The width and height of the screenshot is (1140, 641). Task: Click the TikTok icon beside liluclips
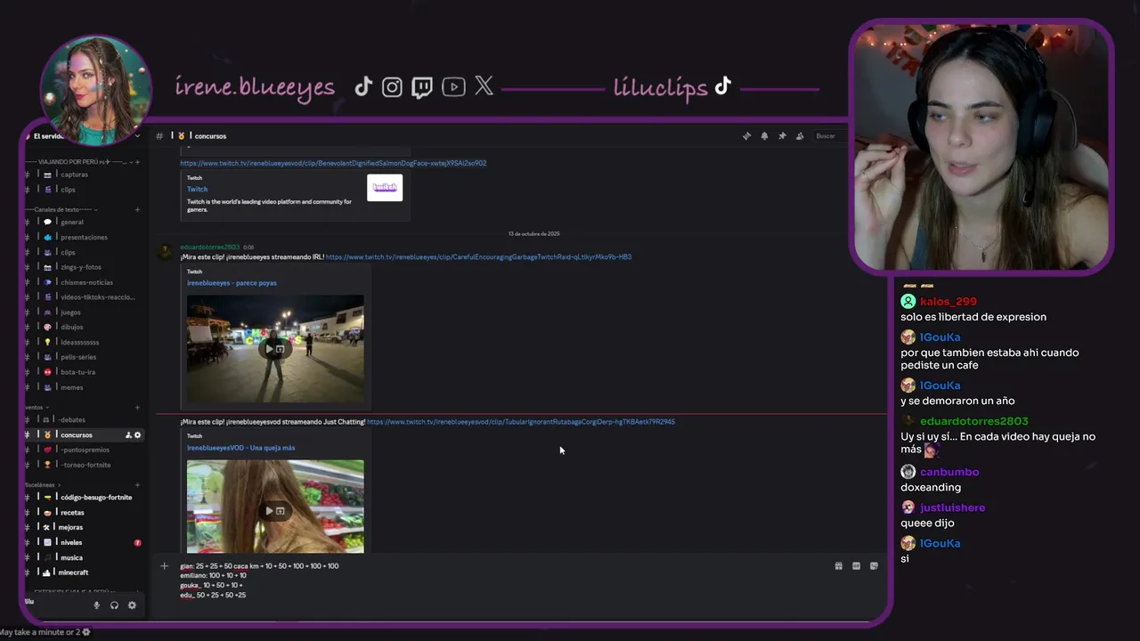pyautogui.click(x=722, y=85)
